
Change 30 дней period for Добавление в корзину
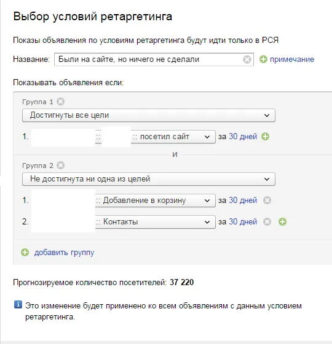pyautogui.click(x=243, y=200)
